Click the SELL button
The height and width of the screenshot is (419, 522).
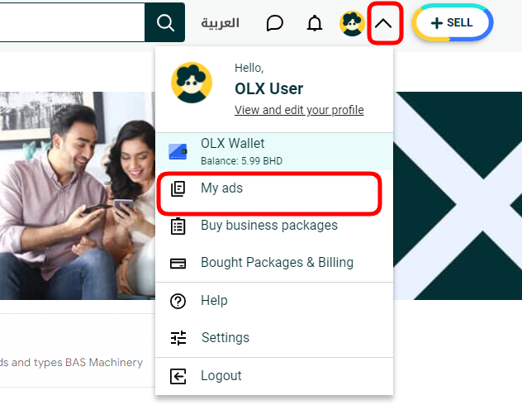coord(453,22)
